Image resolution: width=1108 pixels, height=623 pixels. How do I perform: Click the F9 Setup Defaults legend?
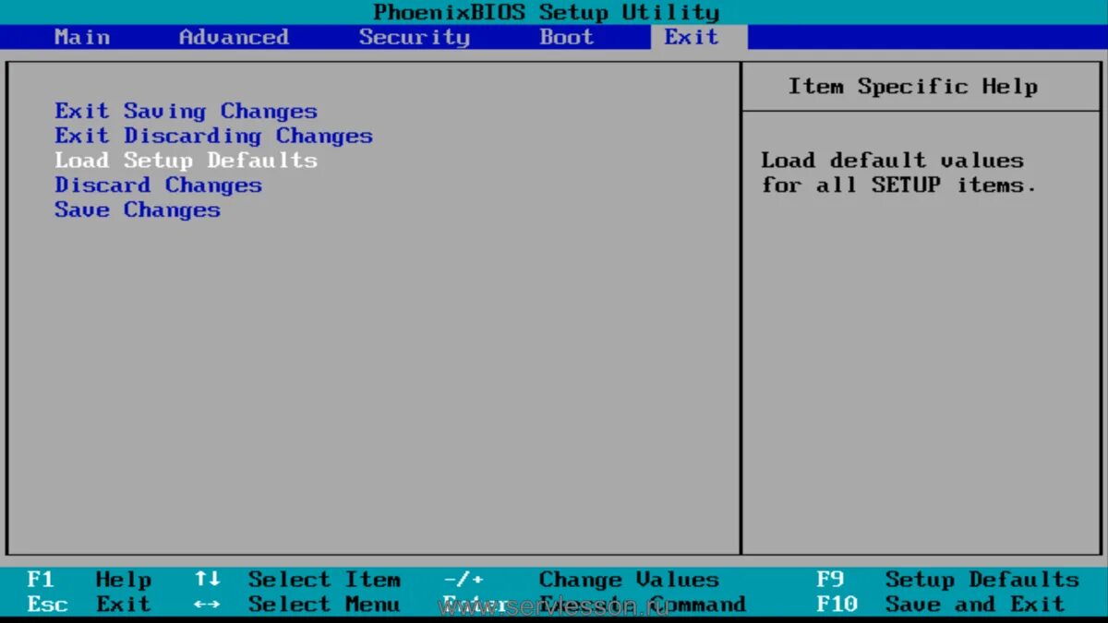click(x=947, y=580)
